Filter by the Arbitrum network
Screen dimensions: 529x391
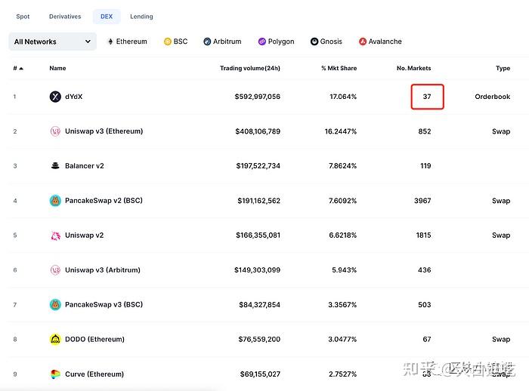[222, 42]
